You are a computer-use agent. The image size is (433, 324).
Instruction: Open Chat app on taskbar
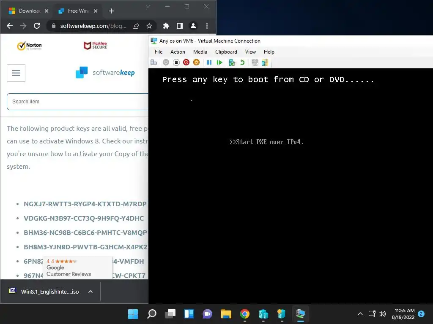pos(207,314)
